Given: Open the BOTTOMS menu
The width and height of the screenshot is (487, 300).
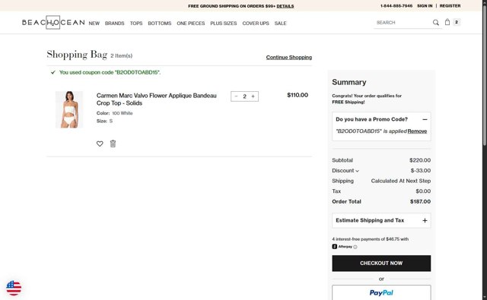Looking at the screenshot, I should coord(160,24).
